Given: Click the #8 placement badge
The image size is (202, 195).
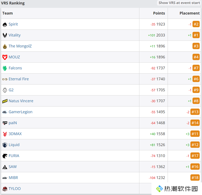Looking at the screenshot, I should (x=196, y=101).
